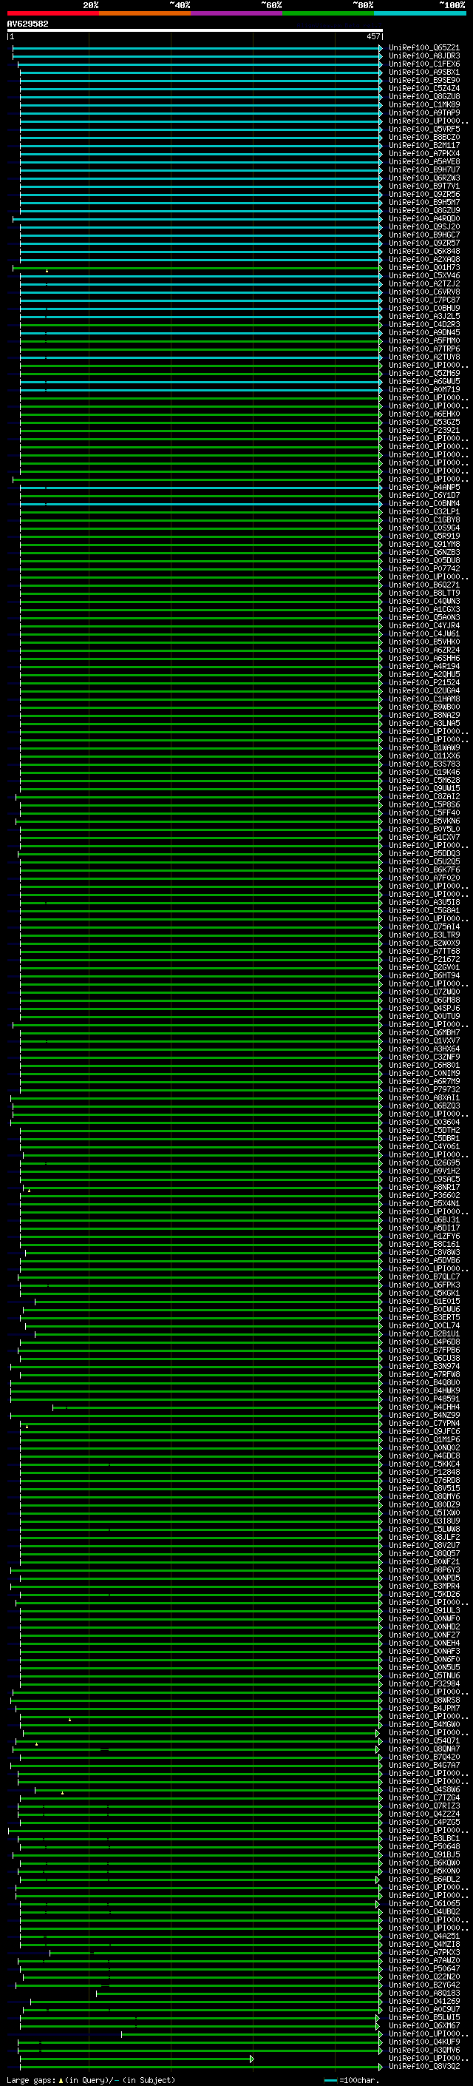Image resolution: width=473 pixels, height=2086 pixels.
Task: Select the UniRef100_B8BCZ0 label
Action: [423, 138]
